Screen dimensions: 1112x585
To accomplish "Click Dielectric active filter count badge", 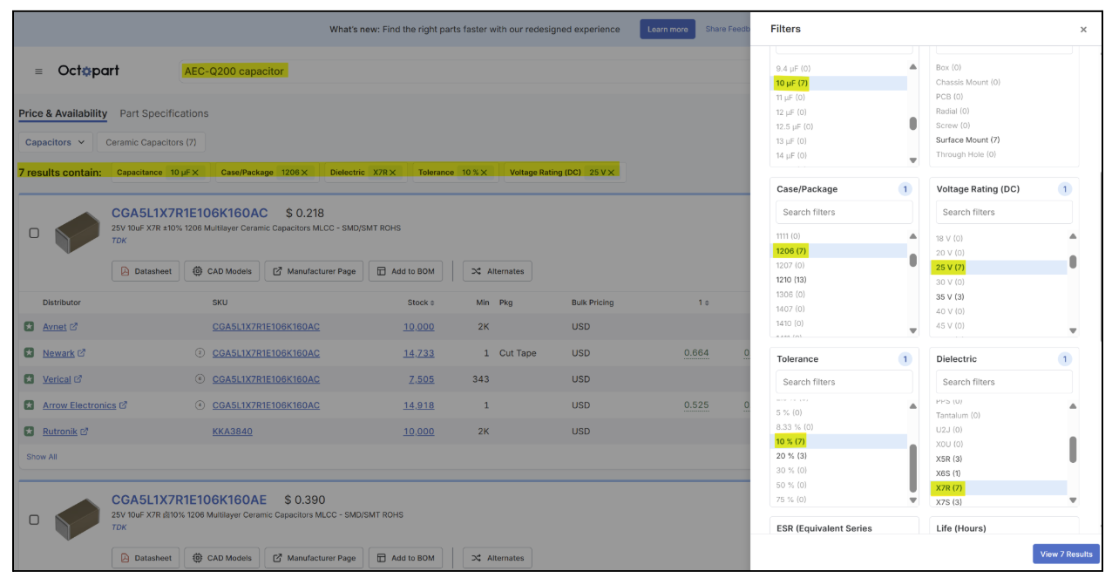I will click(1064, 359).
